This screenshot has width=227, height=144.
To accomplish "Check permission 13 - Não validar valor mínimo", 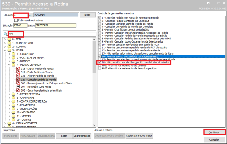I will pyautogui.click(x=100, y=53).
